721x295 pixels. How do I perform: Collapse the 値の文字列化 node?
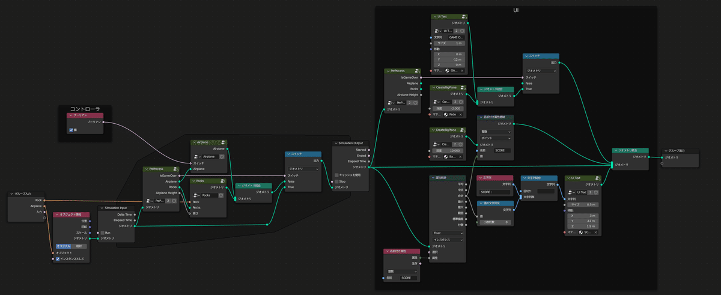point(480,203)
